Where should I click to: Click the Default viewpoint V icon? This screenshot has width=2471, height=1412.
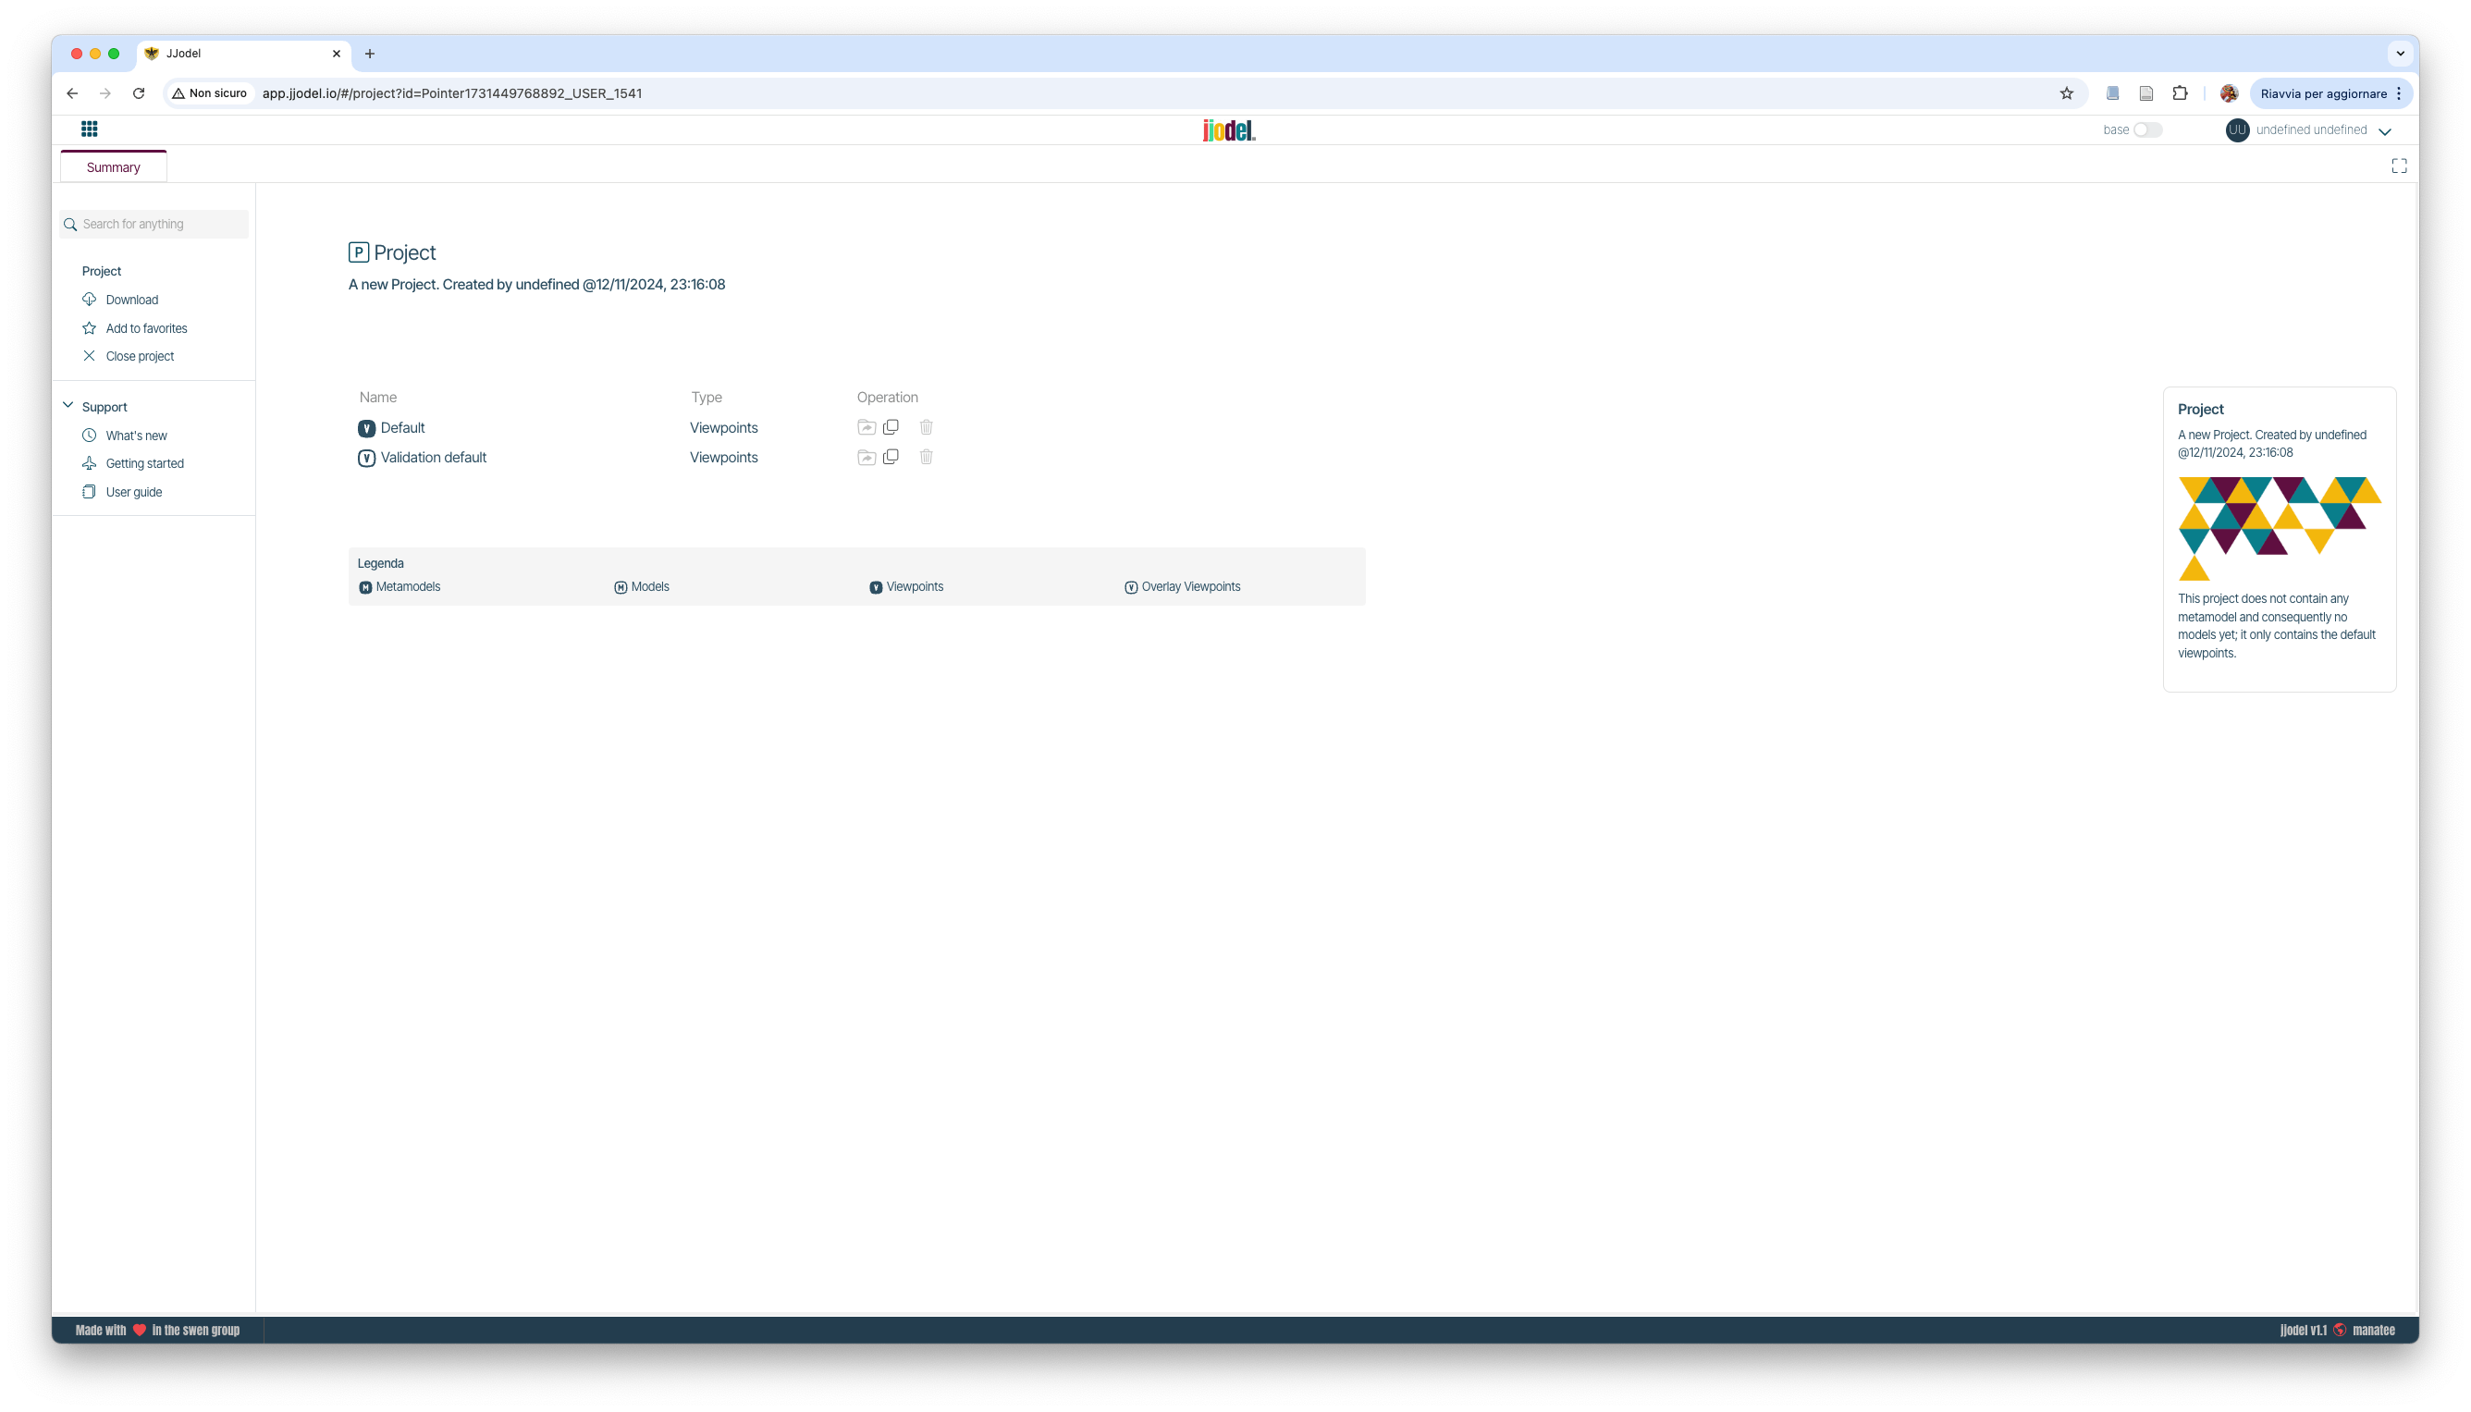pos(366,428)
